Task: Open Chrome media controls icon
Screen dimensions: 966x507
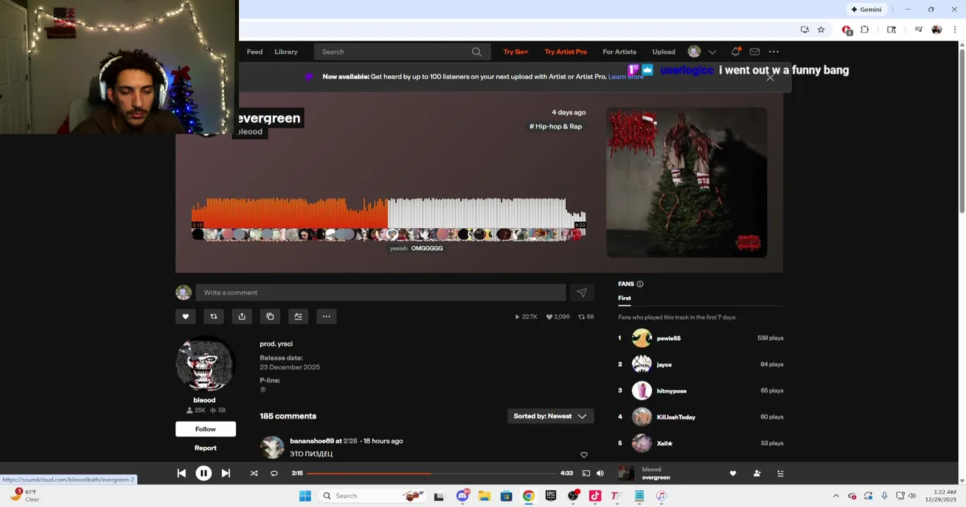Action: (918, 30)
